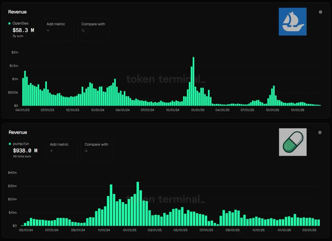Viewport: 332px width, 241px height.
Task: Click 04/01/23 date on OpenSea axis
Action: 22,110
